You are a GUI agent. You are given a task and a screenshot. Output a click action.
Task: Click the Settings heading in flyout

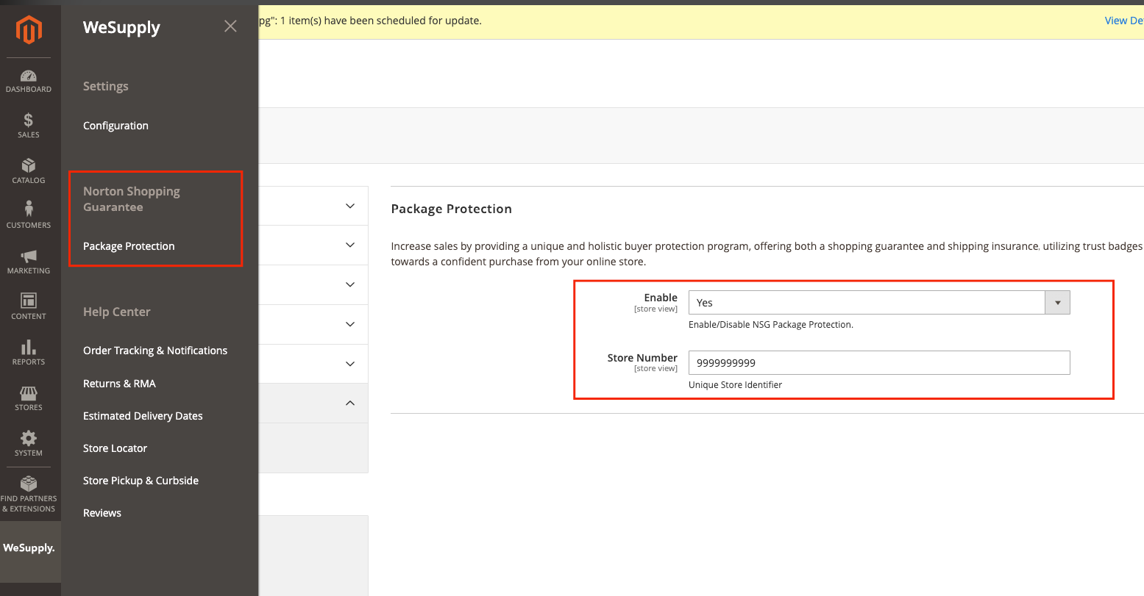105,86
